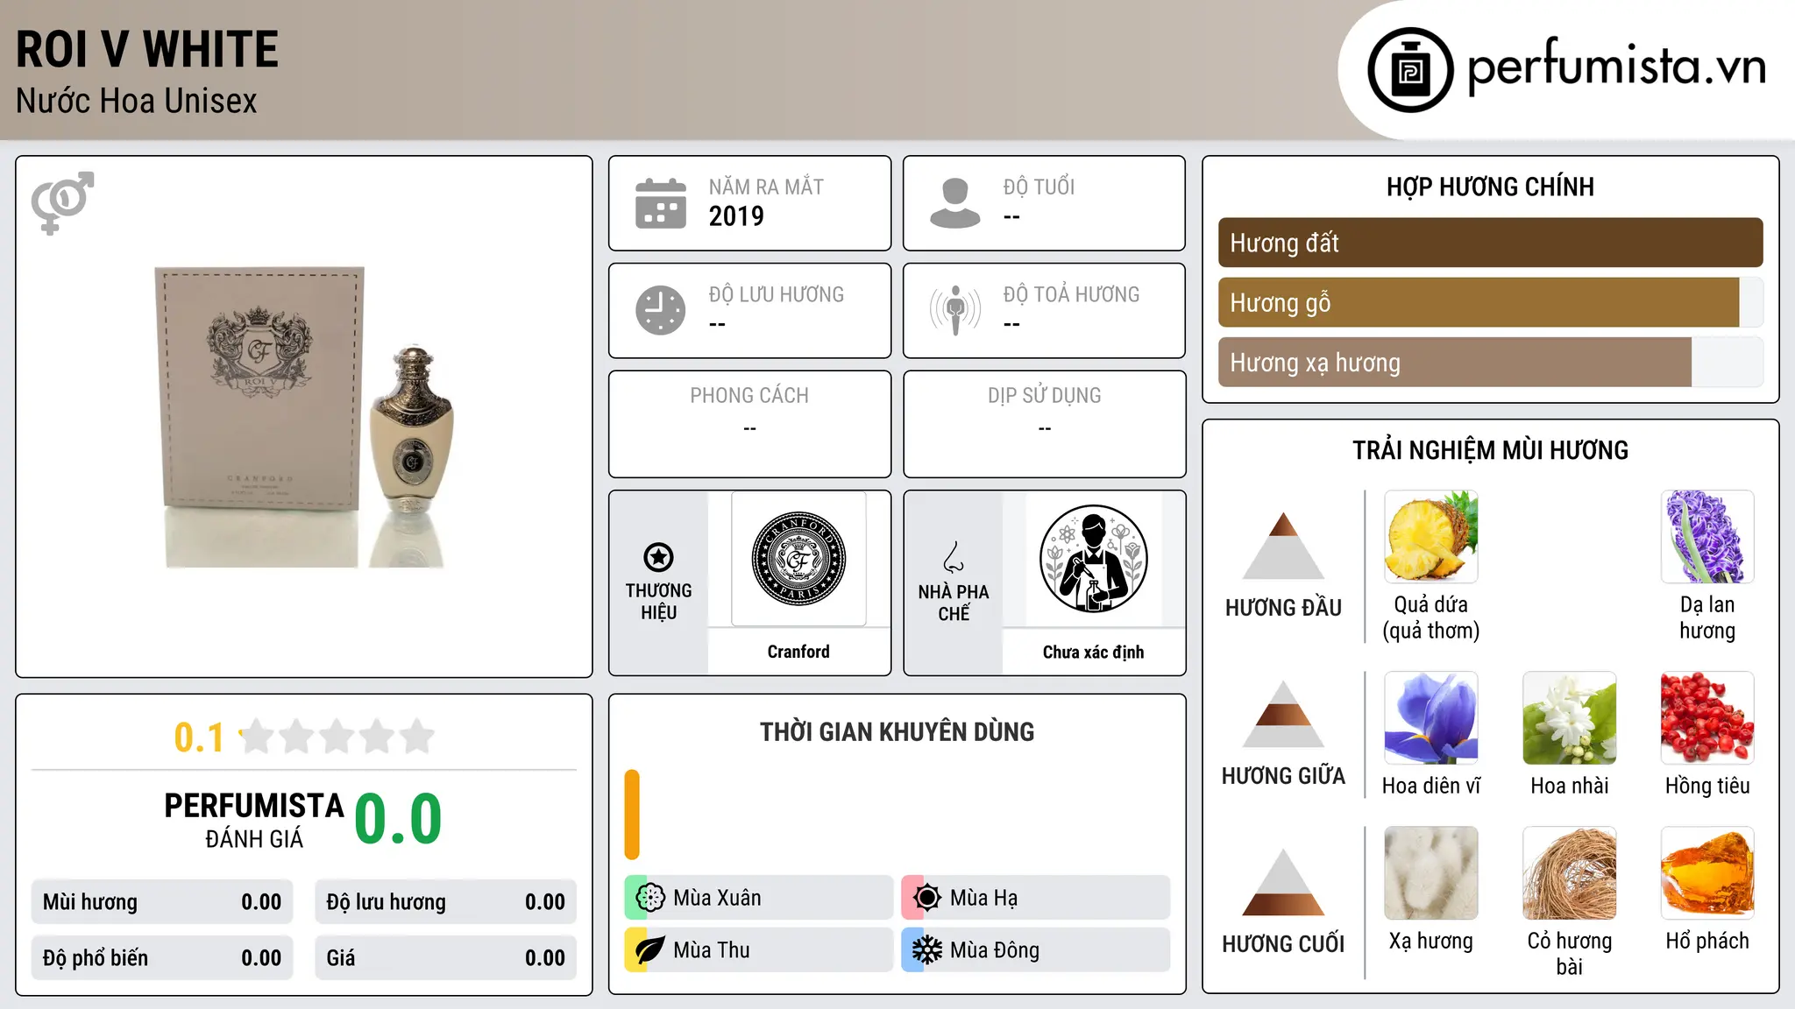Screen dimensions: 1795x1009
Task: Click the Giá 0.00 score box
Action: 445,958
